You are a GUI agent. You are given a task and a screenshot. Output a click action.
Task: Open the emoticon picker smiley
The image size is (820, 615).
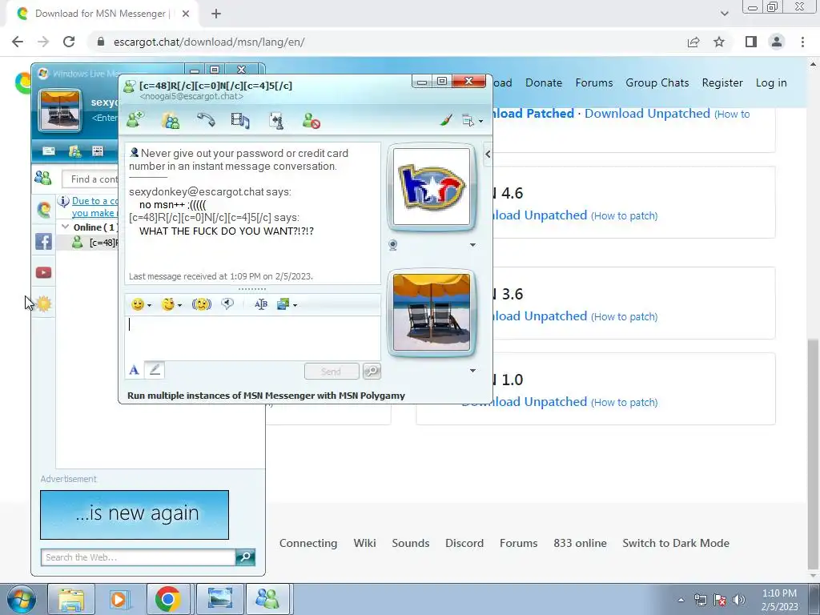click(x=138, y=304)
